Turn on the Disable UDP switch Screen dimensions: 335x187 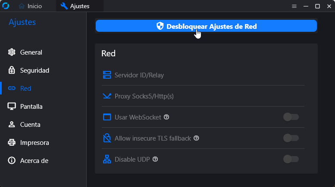(x=291, y=159)
